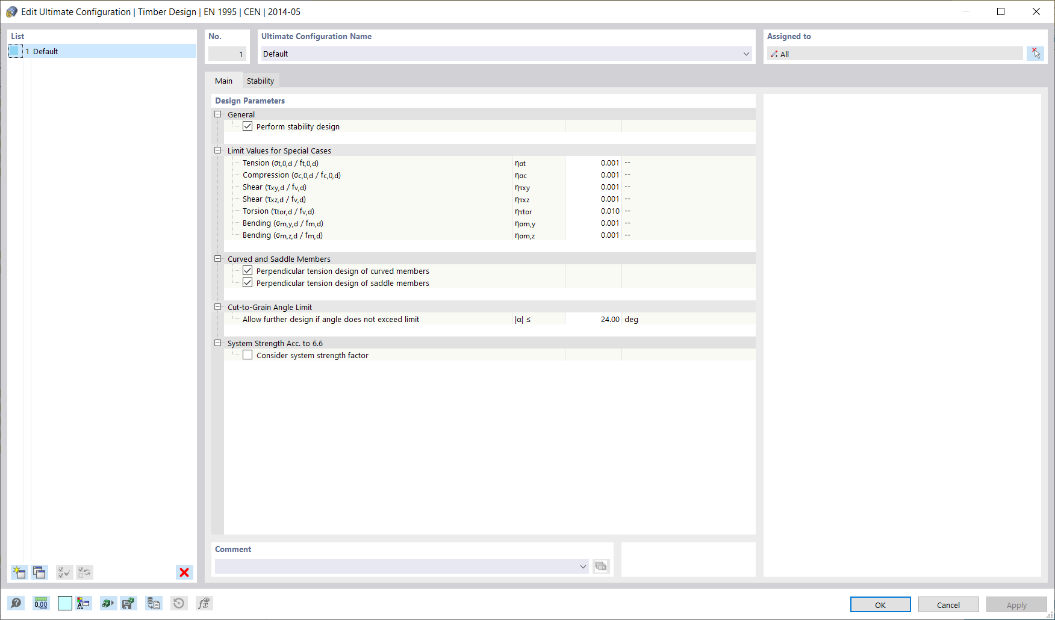Open the Ultimate Configuration Name dropdown

point(746,54)
